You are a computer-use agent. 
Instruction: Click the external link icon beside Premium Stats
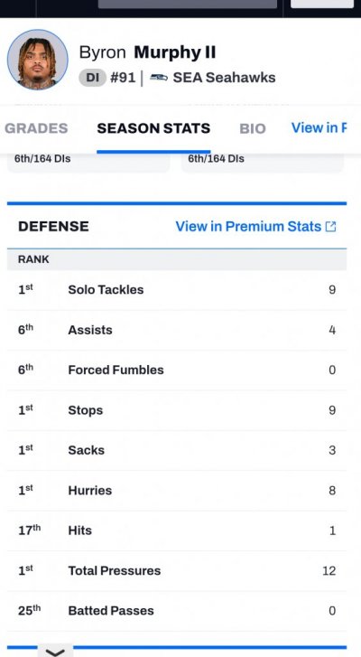(x=330, y=227)
